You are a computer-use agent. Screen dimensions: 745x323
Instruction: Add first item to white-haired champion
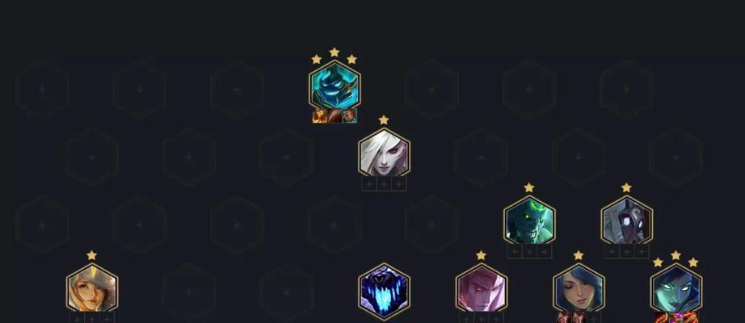tap(369, 184)
